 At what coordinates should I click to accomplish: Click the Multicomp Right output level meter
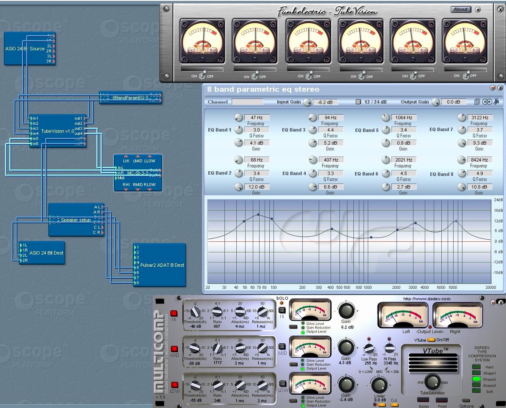pyautogui.click(x=457, y=315)
